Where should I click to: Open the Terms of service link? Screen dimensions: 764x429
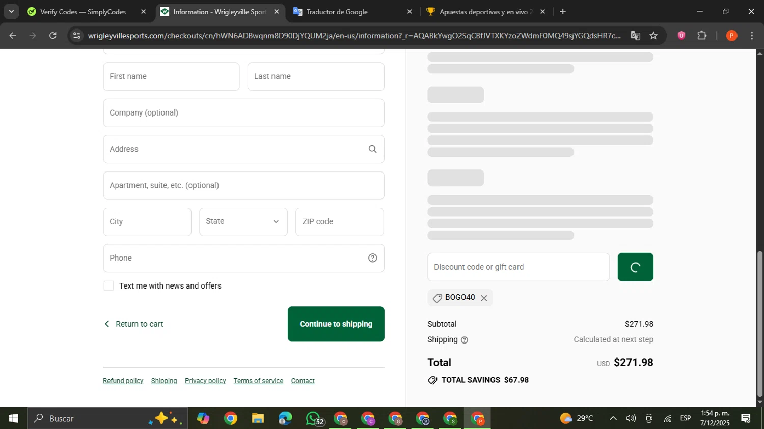[258, 381]
